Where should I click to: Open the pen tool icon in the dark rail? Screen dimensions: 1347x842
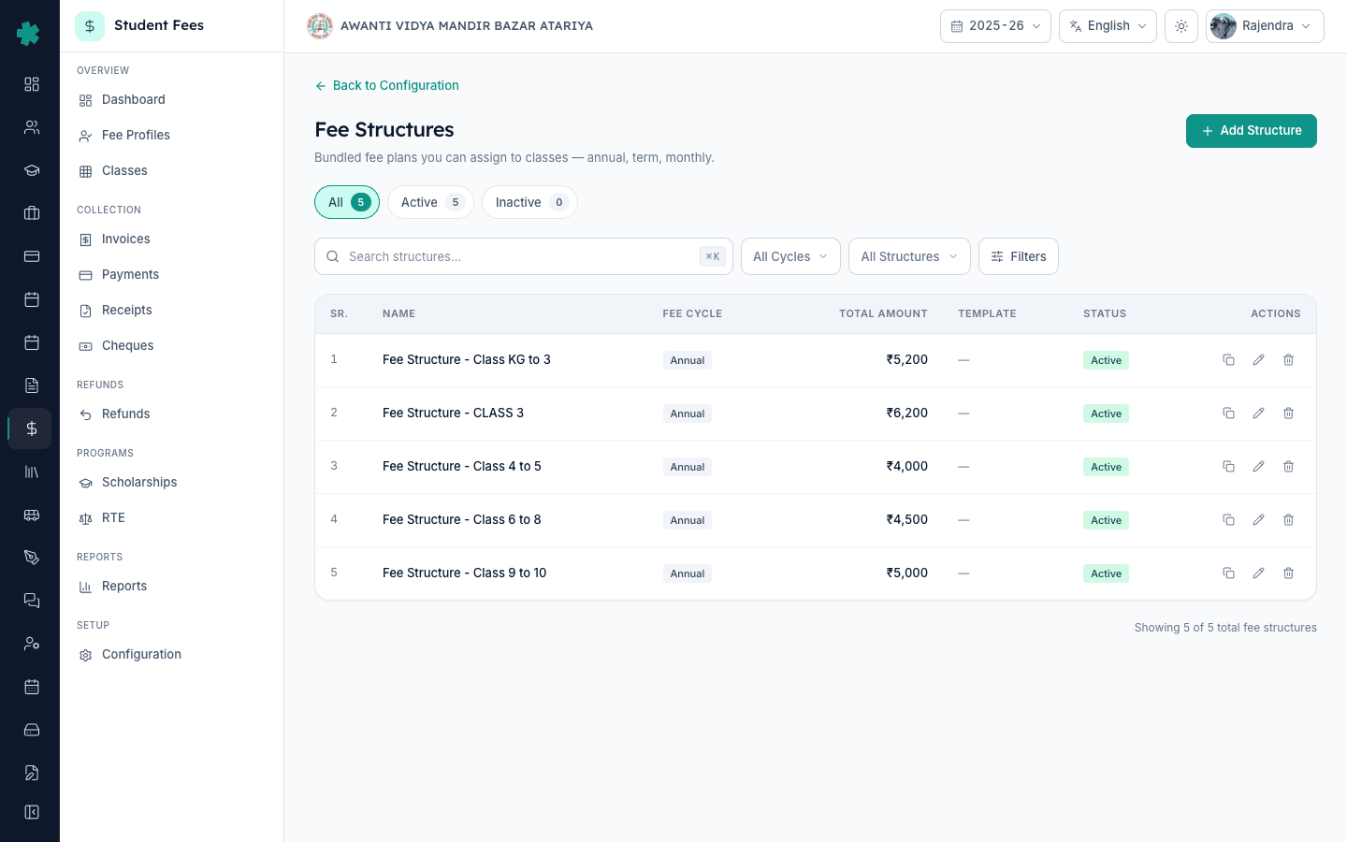coord(32,558)
